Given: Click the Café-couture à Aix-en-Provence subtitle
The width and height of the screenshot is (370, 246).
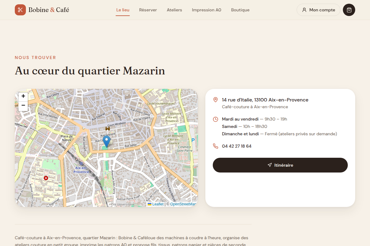Looking at the screenshot, I should [255, 107].
